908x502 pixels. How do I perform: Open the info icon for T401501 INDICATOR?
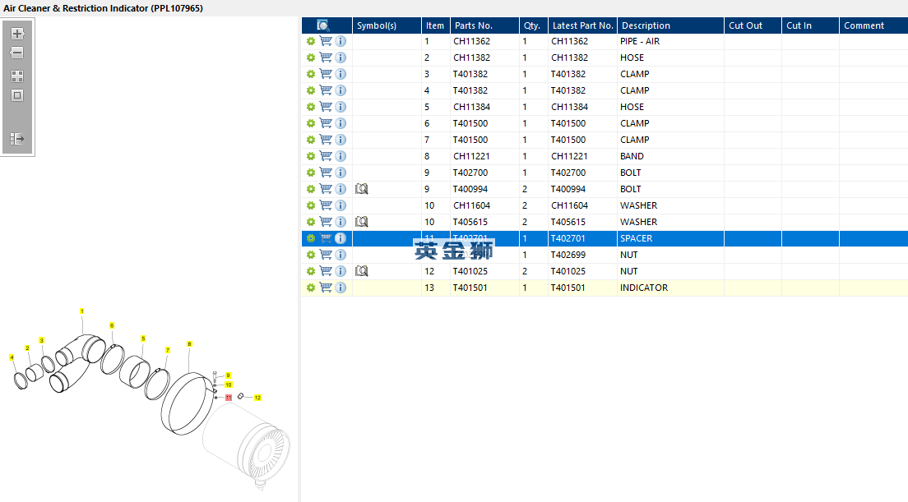tap(340, 288)
